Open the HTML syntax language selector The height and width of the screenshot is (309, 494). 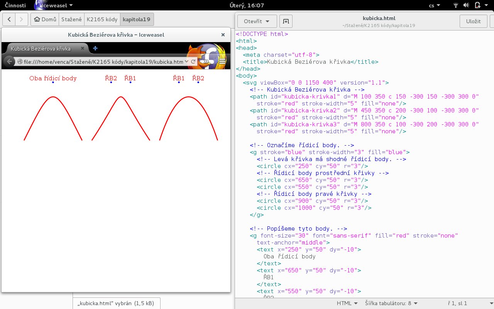tap(347, 303)
